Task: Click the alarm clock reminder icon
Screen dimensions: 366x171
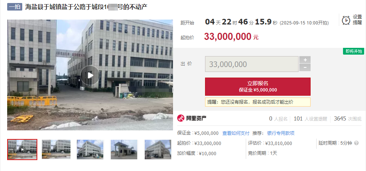Action: (346, 20)
